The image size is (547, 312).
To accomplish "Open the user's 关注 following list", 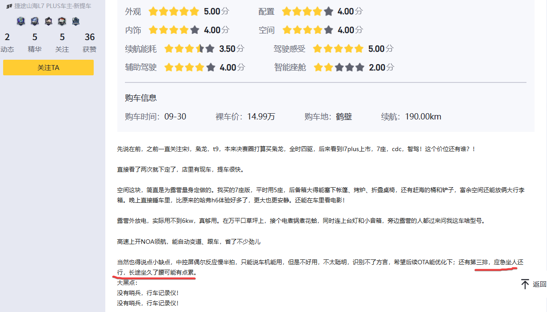I will tap(62, 42).
